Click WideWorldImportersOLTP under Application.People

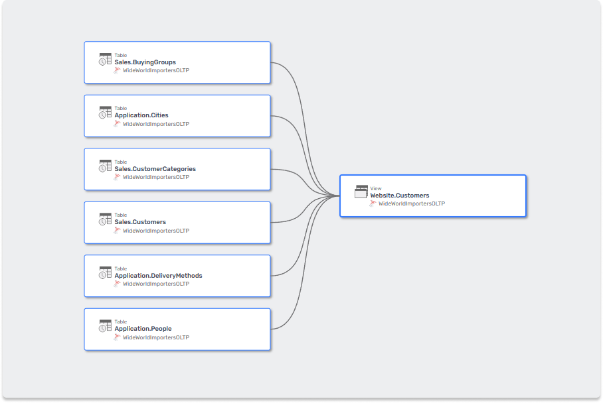click(x=156, y=337)
